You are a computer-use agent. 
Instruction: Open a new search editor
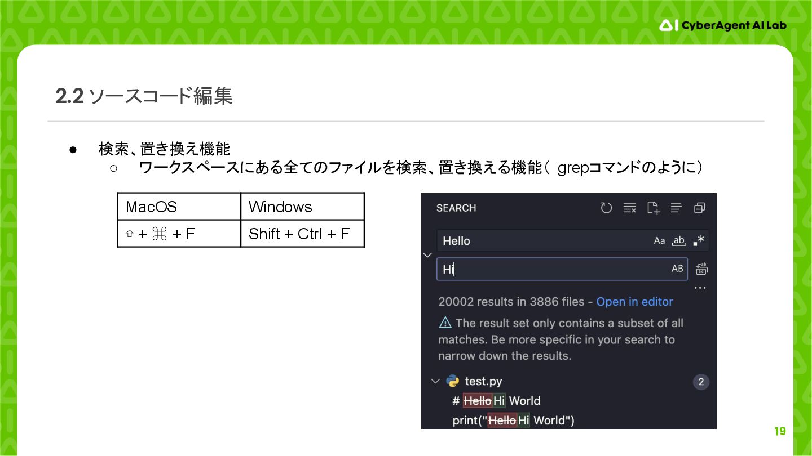(x=653, y=208)
